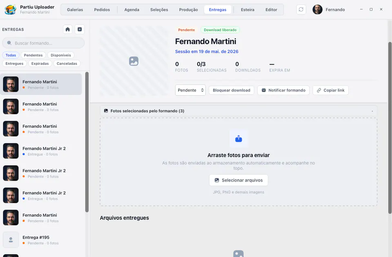
Task: Click the Download liberado badge
Action: coord(220,30)
